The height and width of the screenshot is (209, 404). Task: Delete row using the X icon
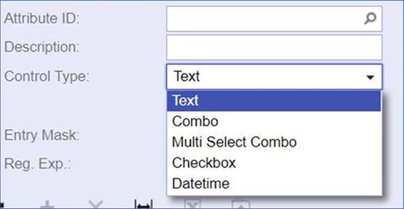pos(95,205)
